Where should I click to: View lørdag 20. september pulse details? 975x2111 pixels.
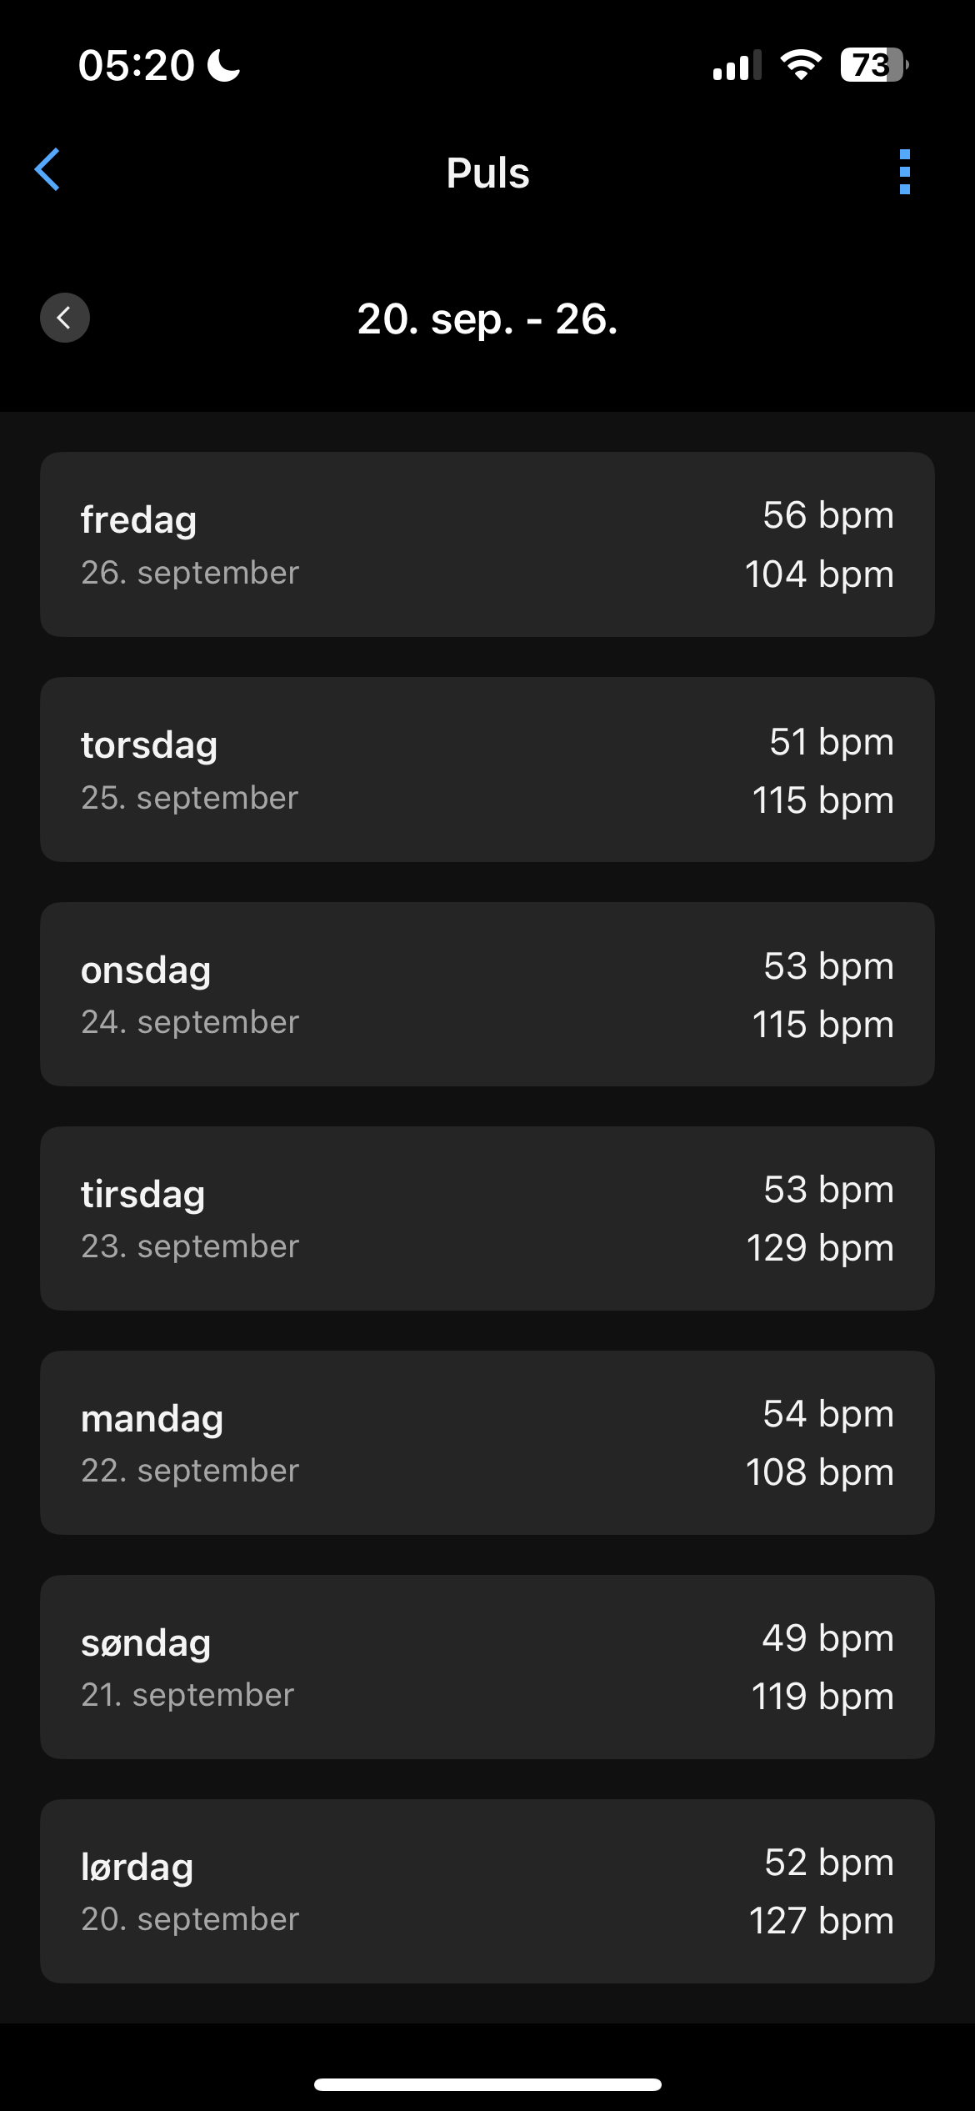[487, 1891]
